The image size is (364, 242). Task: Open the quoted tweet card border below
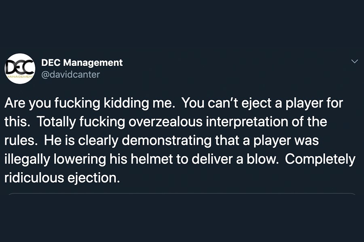point(182,194)
